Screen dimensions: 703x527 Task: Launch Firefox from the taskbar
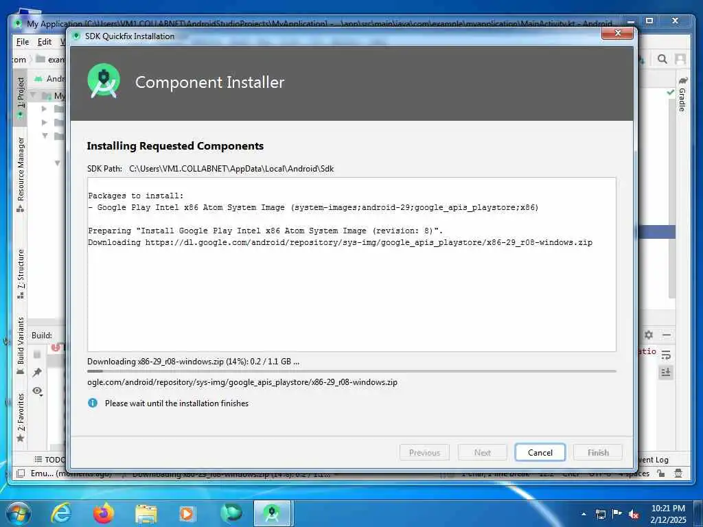coord(103,513)
